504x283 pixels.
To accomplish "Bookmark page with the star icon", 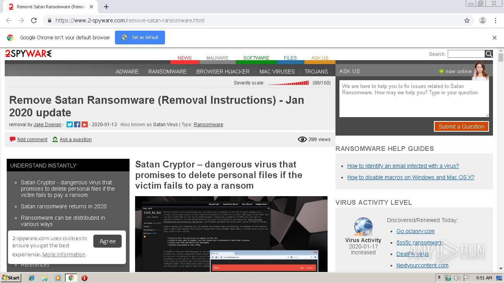I will pos(467,20).
